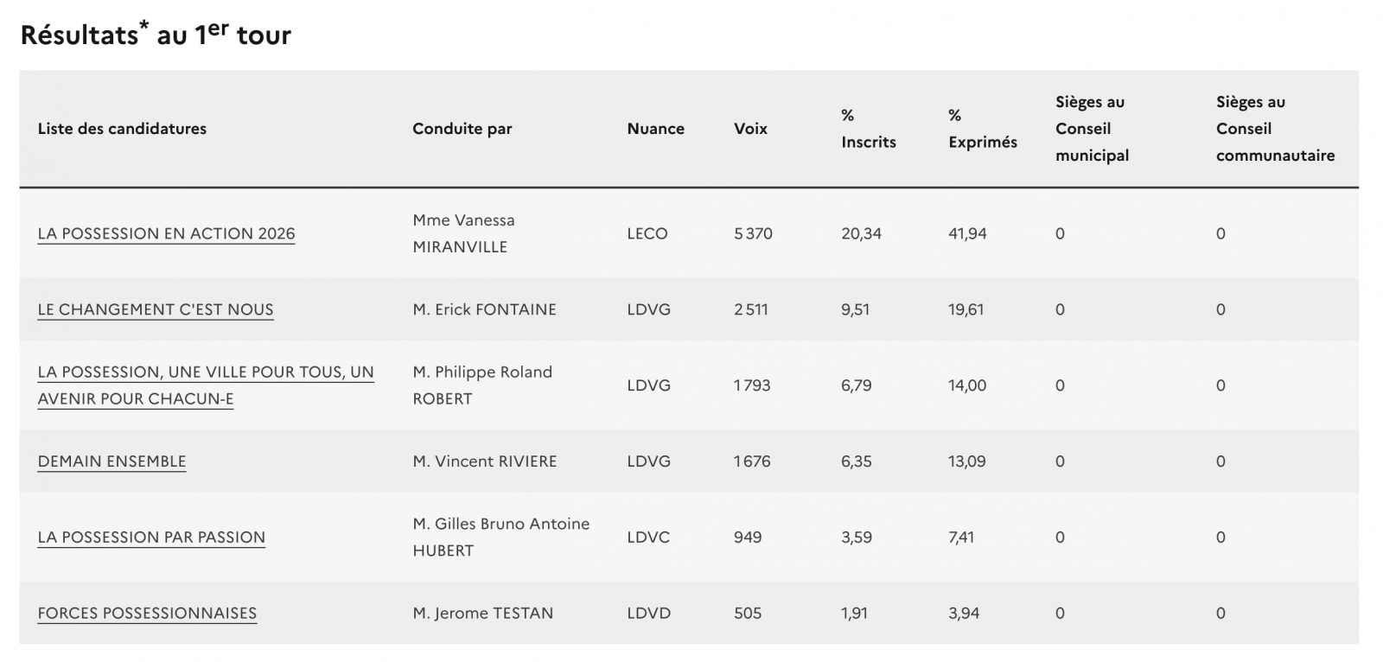This screenshot has width=1383, height=662.
Task: Click the LDVD nuance cell
Action: click(648, 614)
